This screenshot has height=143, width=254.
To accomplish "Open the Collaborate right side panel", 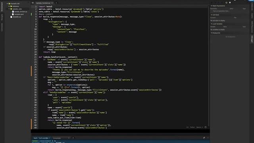I will pyautogui.click(x=252, y=7).
